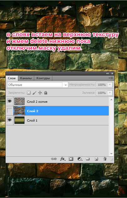Show the Слой 2 layer
This screenshot has height=198, width=127.
tap(10, 111)
